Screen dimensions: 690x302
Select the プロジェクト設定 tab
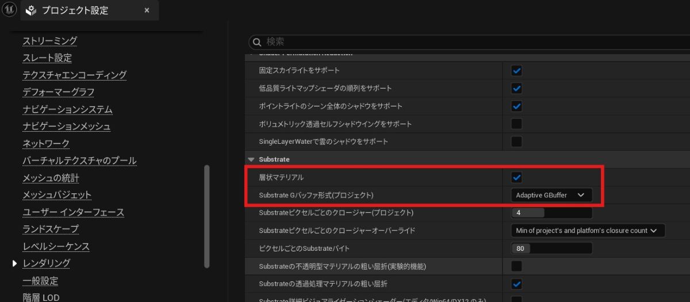click(x=75, y=10)
